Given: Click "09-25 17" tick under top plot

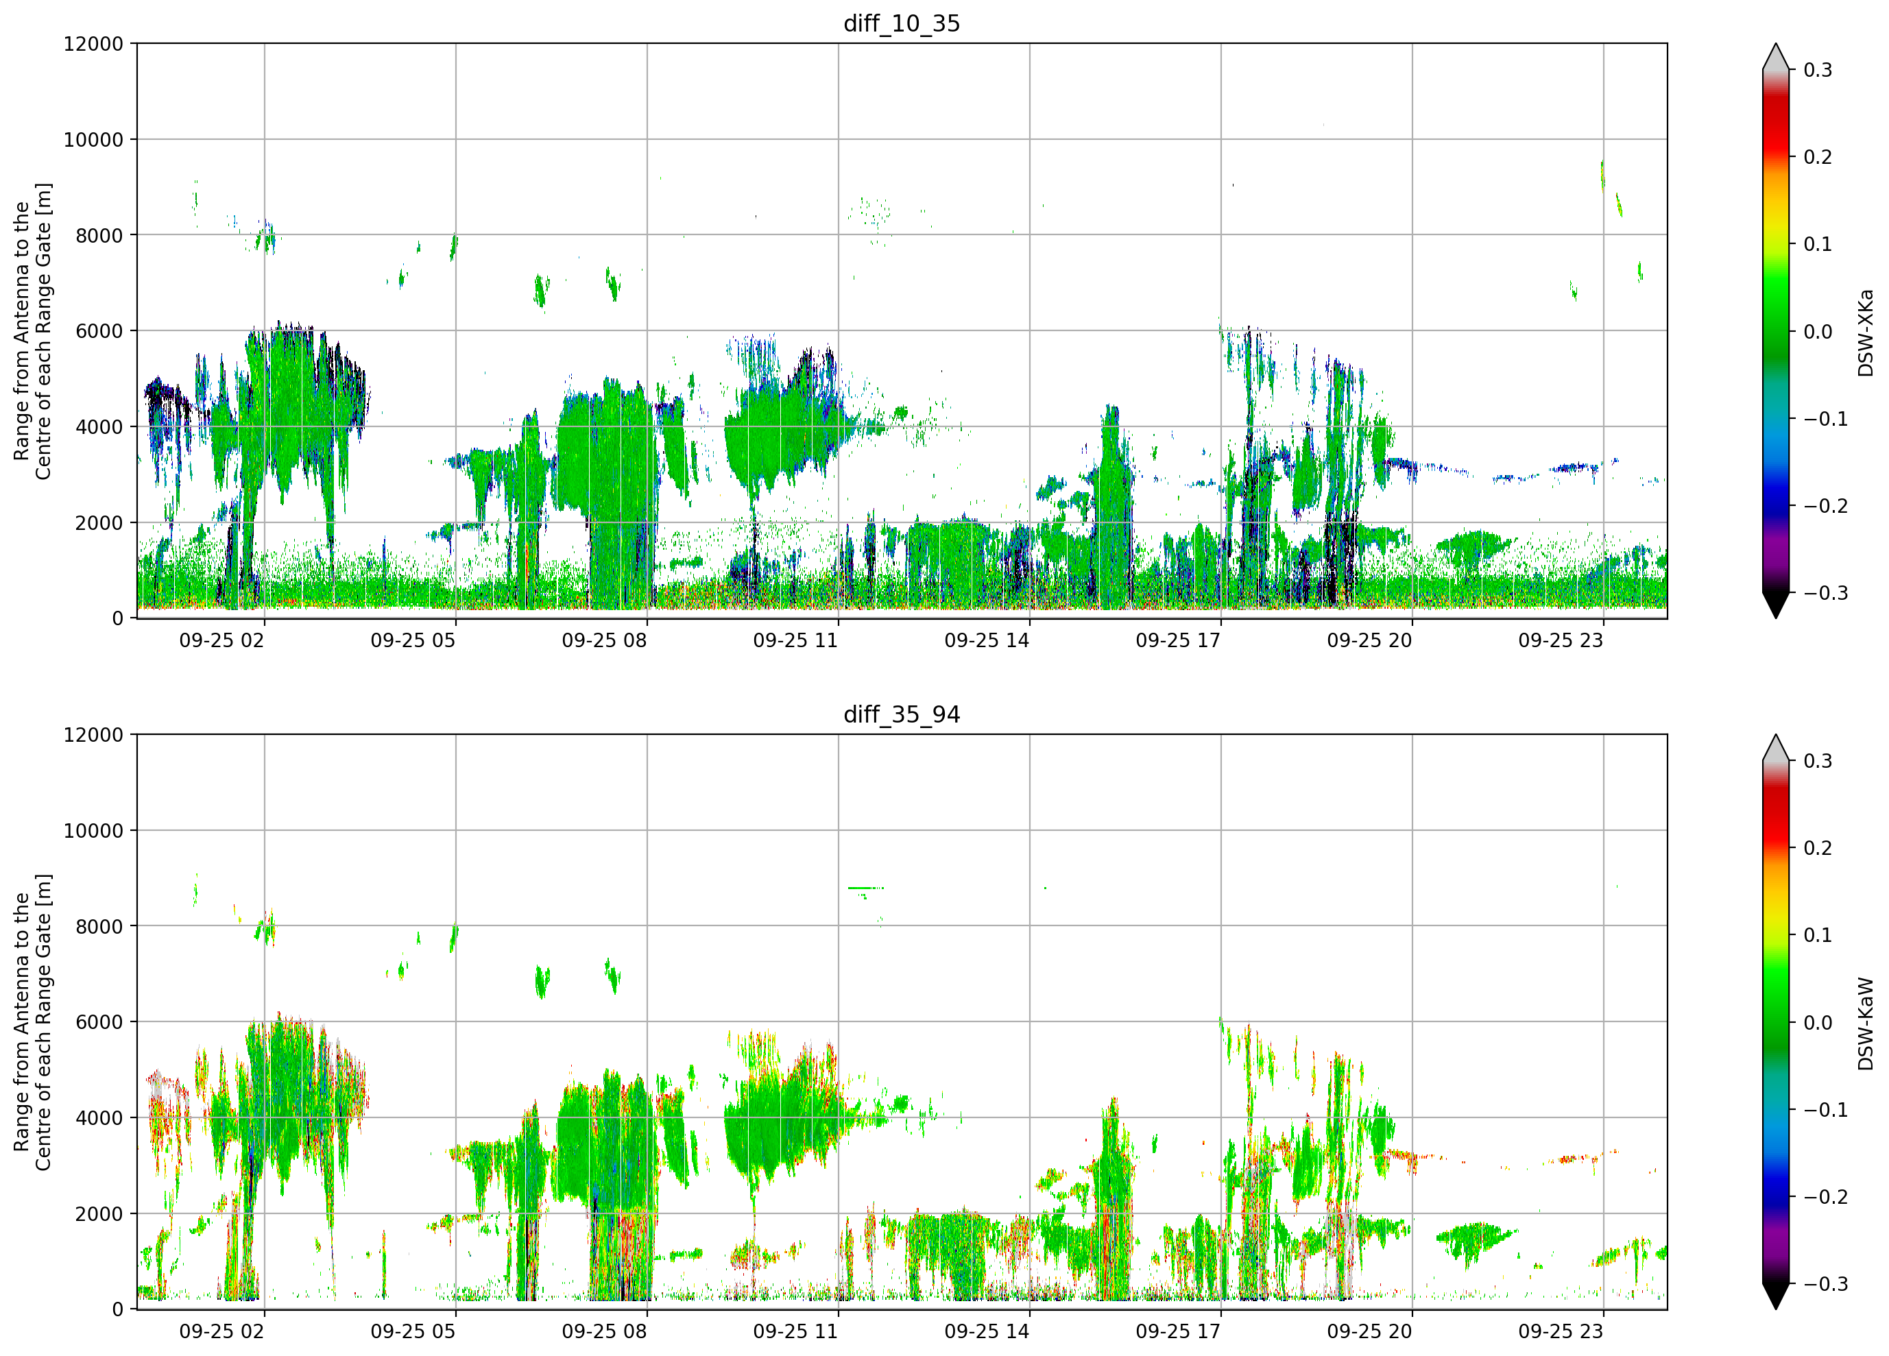Looking at the screenshot, I should point(1179,640).
